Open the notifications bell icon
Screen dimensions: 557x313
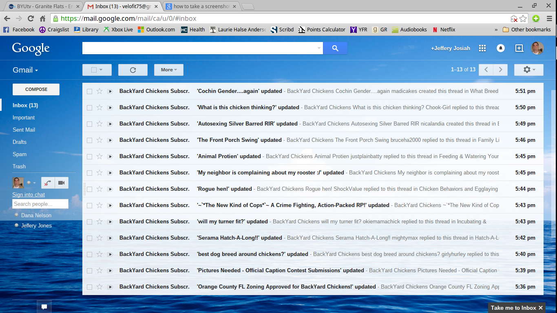click(501, 48)
